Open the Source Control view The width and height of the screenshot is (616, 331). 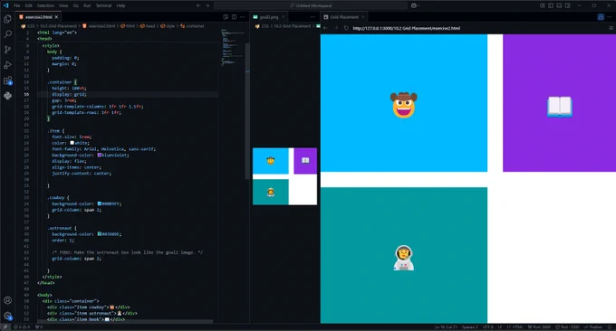[x=7, y=50]
